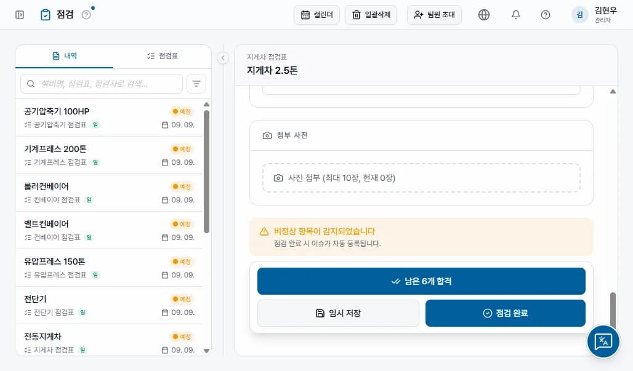Select 기계프레스 200톤 inspection row
The height and width of the screenshot is (371, 633).
tap(109, 155)
